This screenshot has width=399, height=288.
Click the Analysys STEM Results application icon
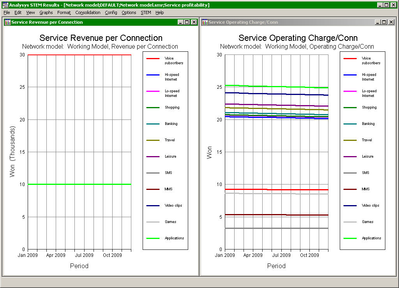(5, 5)
